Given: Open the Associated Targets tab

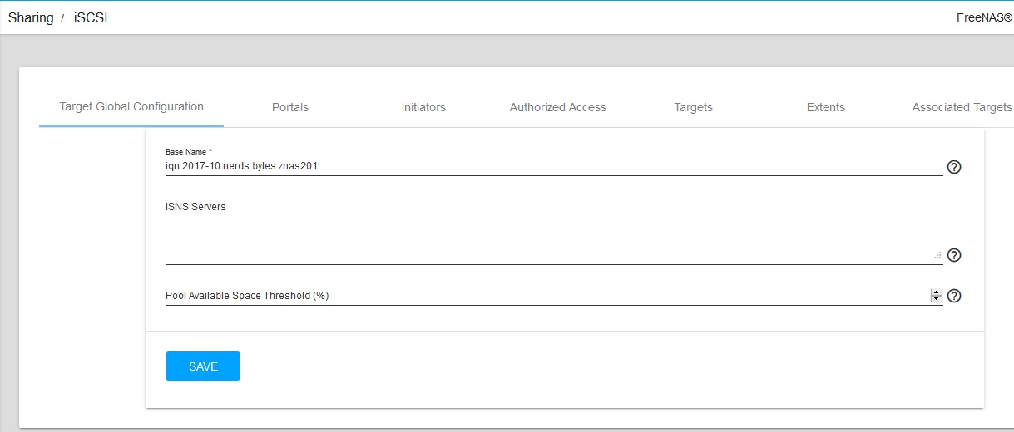Looking at the screenshot, I should pos(962,107).
